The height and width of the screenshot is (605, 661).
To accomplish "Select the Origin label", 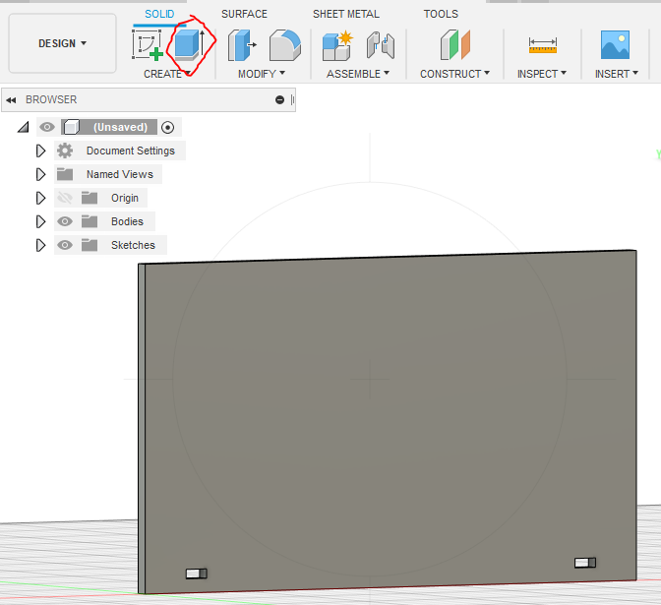I will click(x=125, y=198).
